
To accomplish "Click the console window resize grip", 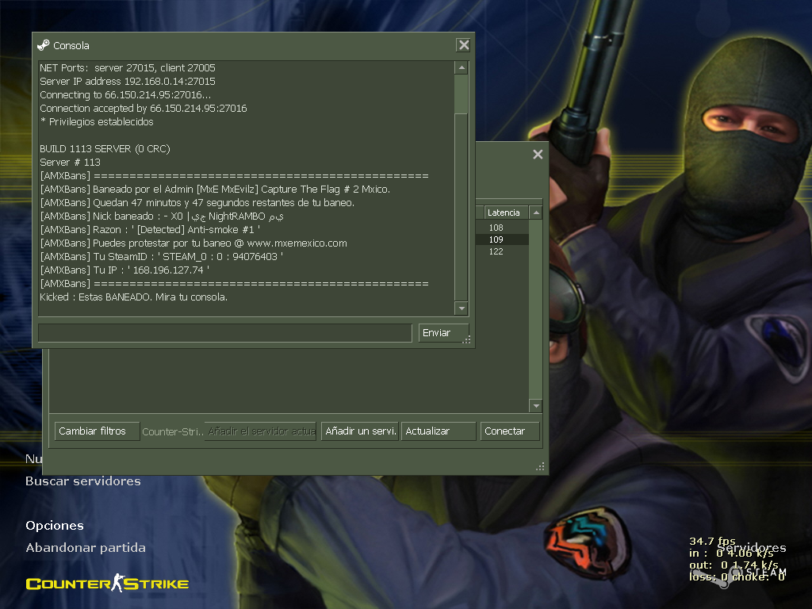I will (466, 339).
